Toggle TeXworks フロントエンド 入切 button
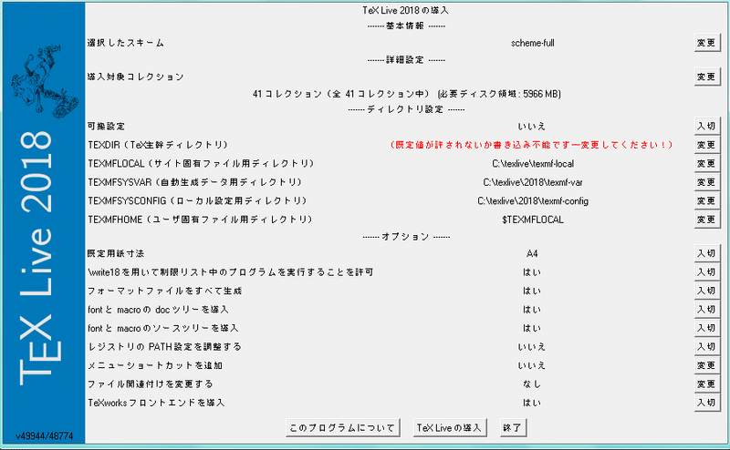Viewport: 730px width, 450px height. pyautogui.click(x=706, y=402)
